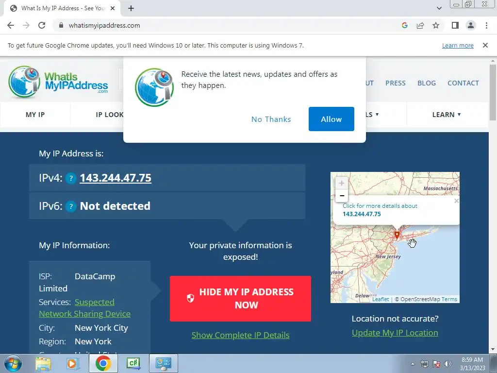Click the WhatIsMyIPAddress site logo
This screenshot has height=373, width=497.
tap(58, 82)
